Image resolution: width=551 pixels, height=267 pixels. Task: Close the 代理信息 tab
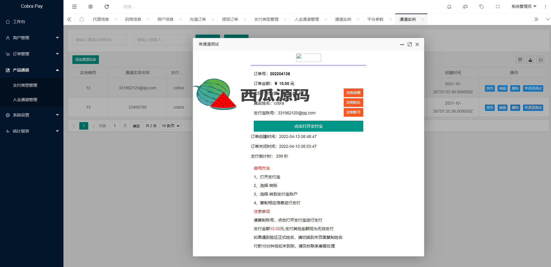116,19
